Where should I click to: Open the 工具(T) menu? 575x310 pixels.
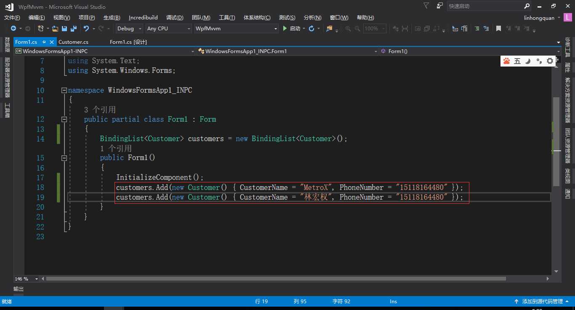pyautogui.click(x=227, y=18)
